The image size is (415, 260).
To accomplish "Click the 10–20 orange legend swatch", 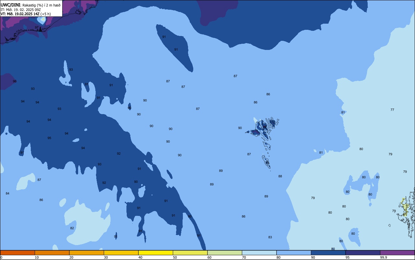I will coord(52,253).
